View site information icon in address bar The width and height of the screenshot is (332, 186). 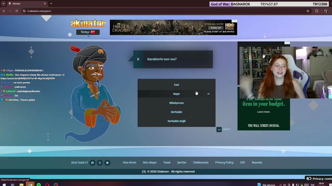[24, 11]
